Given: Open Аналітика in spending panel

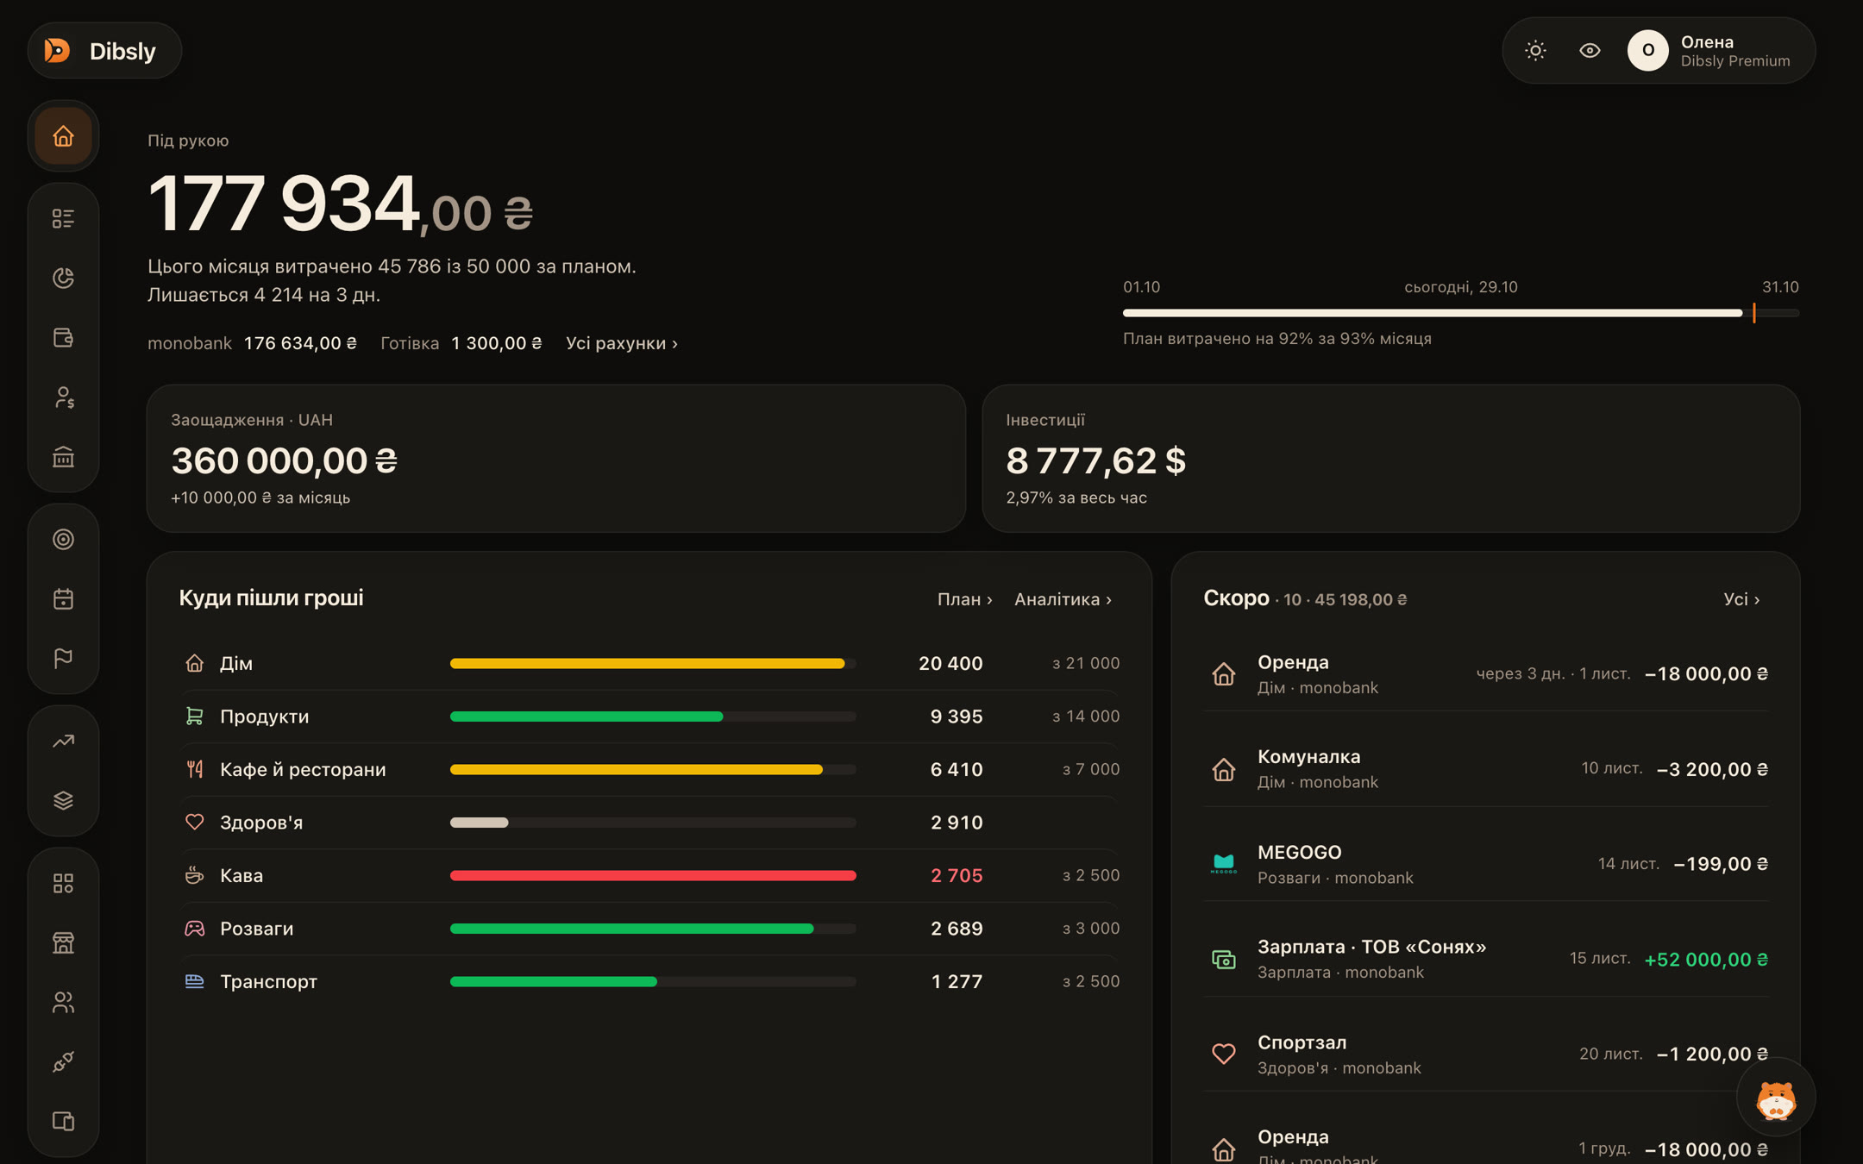Looking at the screenshot, I should pos(1063,599).
